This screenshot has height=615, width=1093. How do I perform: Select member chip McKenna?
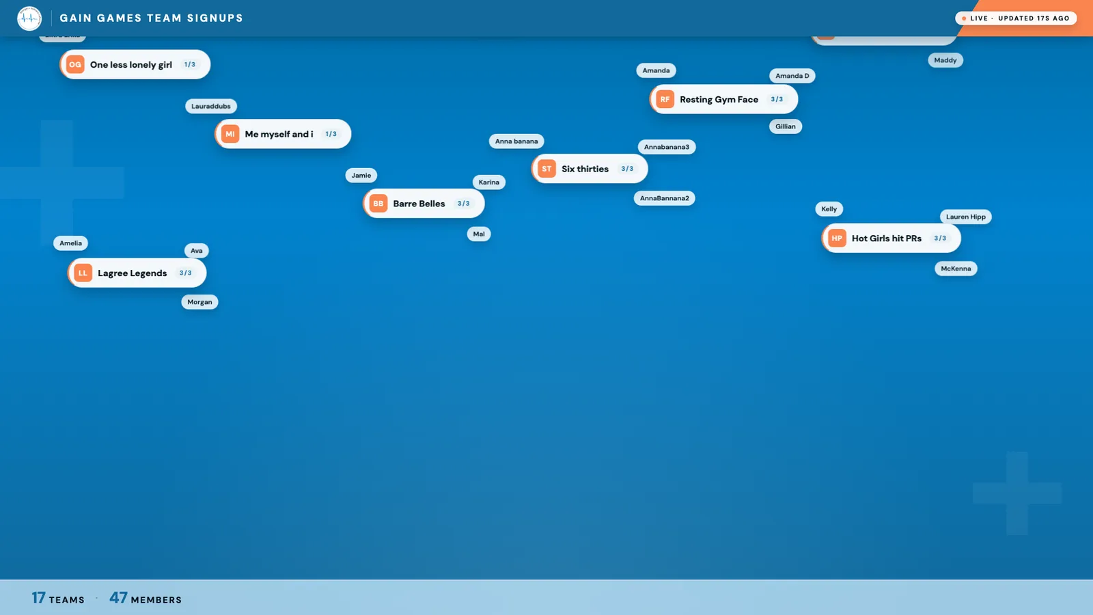pyautogui.click(x=956, y=269)
